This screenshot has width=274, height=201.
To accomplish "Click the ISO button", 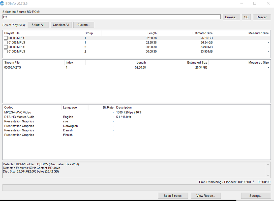I will pos(246,17).
